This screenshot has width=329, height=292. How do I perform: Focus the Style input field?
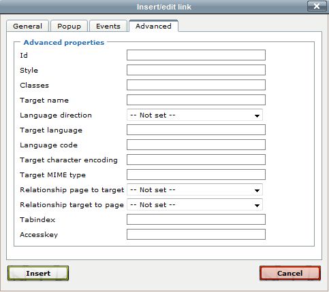coord(196,70)
